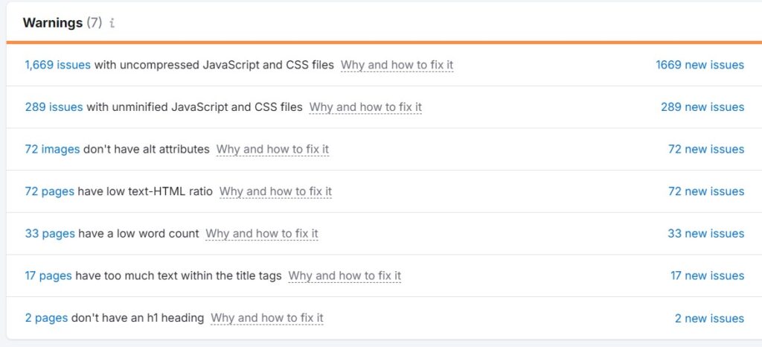
Task: Show fix help for low text-HTML ratio
Action: [275, 191]
